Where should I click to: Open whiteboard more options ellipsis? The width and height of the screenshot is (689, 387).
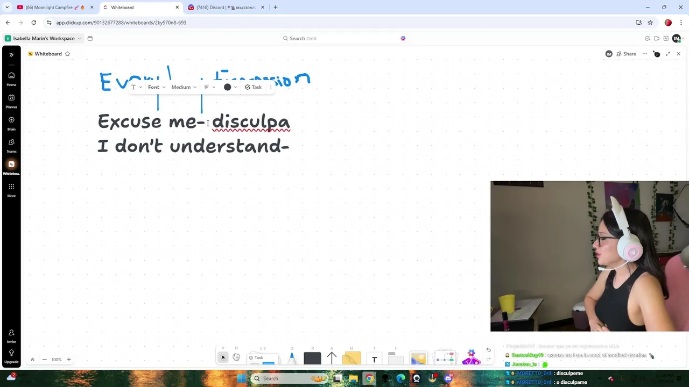[x=645, y=54]
